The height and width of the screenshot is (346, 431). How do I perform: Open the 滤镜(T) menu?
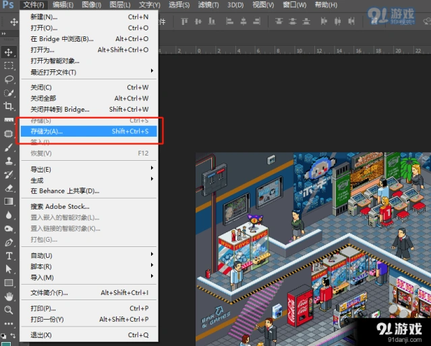(x=208, y=5)
